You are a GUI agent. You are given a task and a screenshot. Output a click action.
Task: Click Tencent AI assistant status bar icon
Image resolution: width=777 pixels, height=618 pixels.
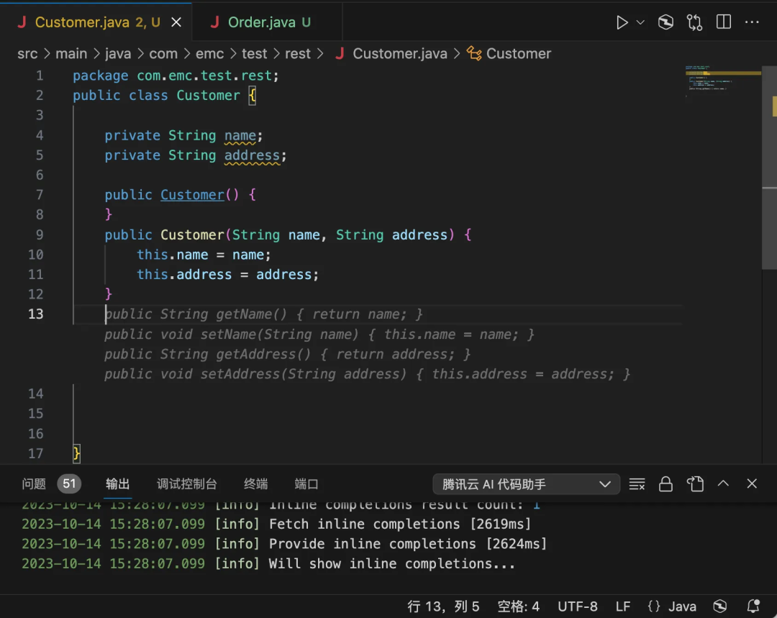(x=720, y=606)
